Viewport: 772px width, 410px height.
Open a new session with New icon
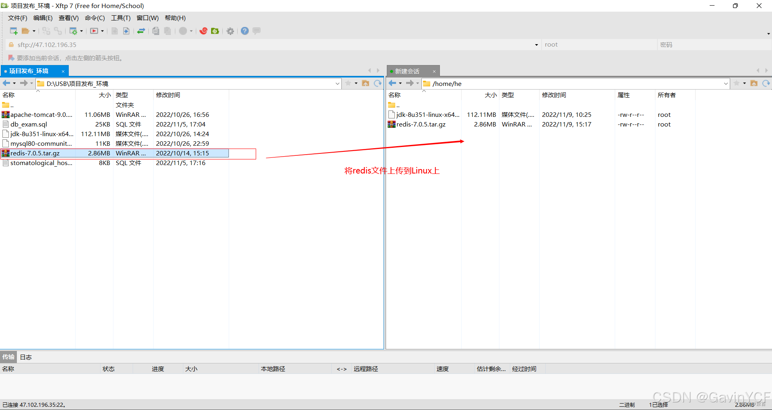click(13, 31)
